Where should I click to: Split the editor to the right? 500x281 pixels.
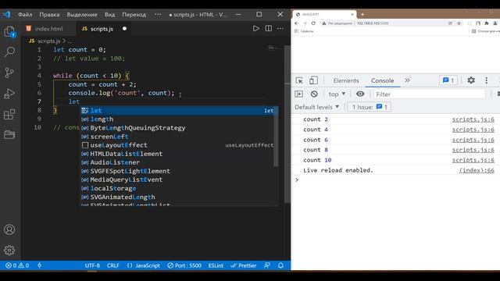tap(269, 28)
